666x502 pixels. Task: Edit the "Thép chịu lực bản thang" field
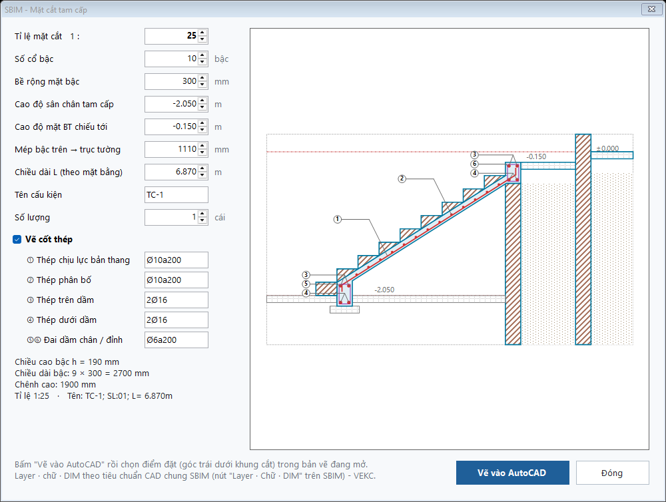point(176,260)
